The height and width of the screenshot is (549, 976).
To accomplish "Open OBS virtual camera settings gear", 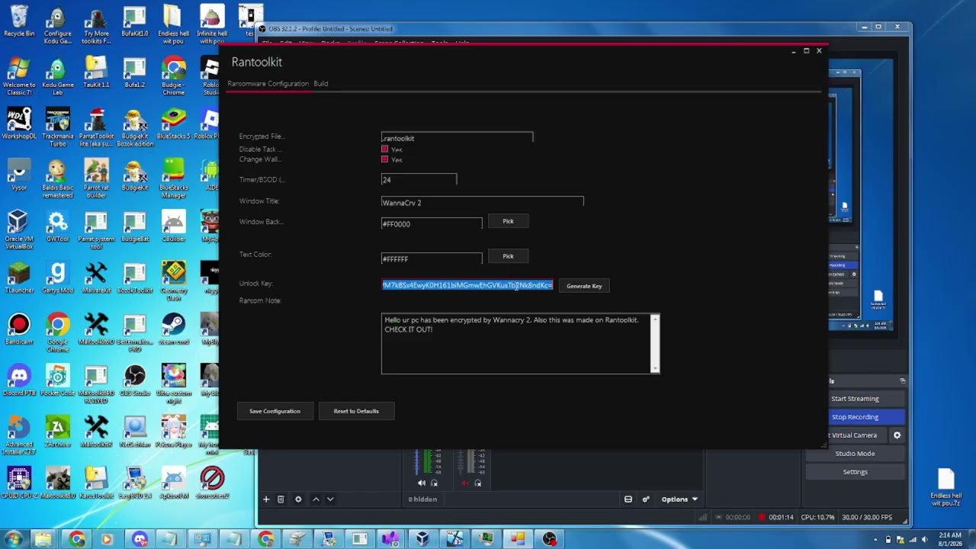I will click(897, 435).
